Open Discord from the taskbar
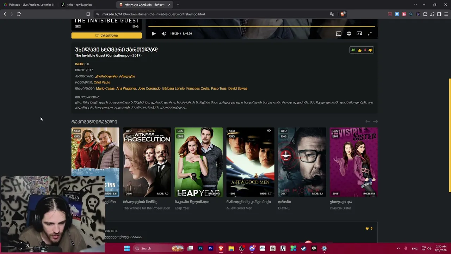Image resolution: width=451 pixels, height=254 pixels. click(x=252, y=248)
